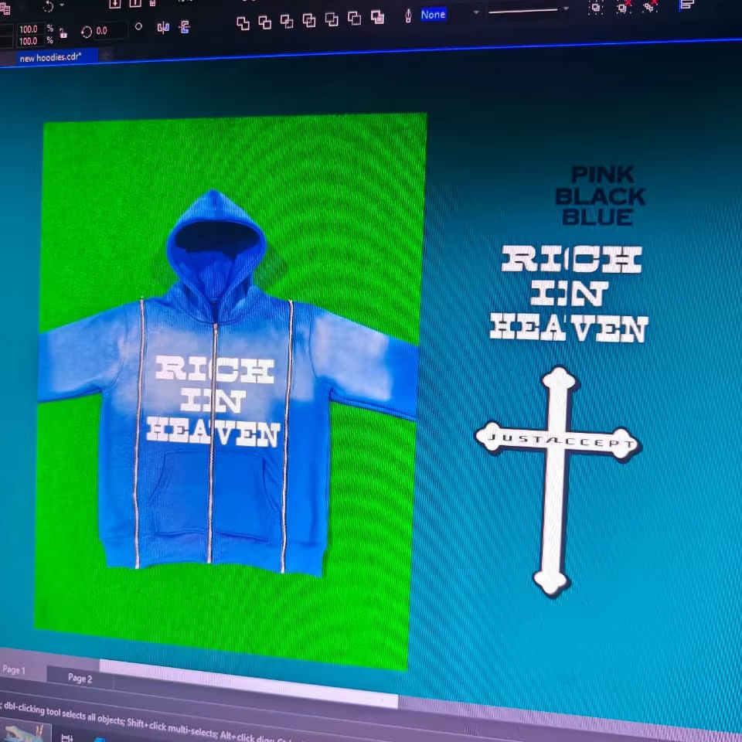
Task: Toggle the lock ratio padlock
Action: coord(63,33)
